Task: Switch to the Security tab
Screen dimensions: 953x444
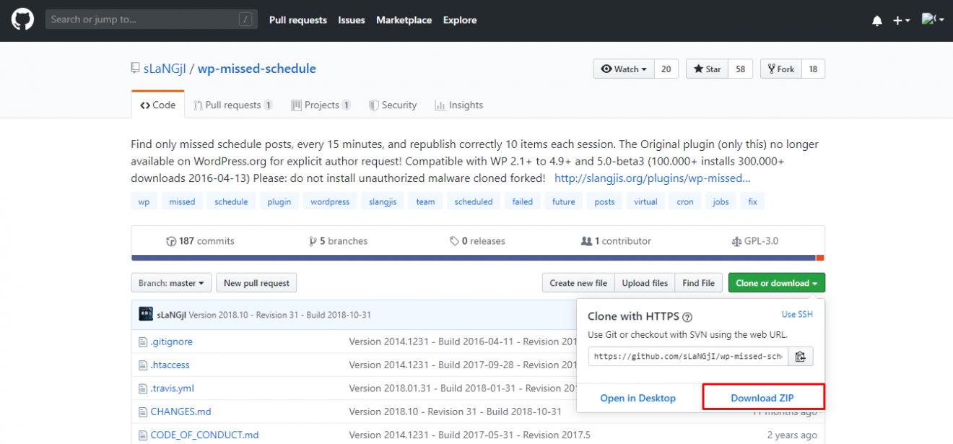Action: (393, 105)
